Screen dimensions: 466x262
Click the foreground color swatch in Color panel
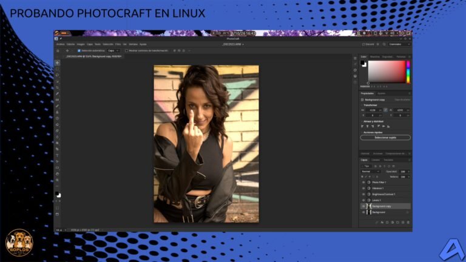[x=362, y=62]
